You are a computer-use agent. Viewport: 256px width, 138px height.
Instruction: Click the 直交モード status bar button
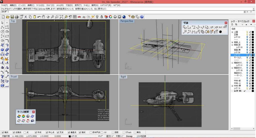(x=110, y=136)
